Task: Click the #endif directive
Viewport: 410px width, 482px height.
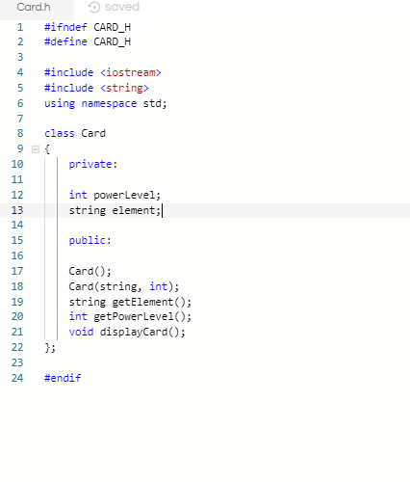Action: pos(63,378)
